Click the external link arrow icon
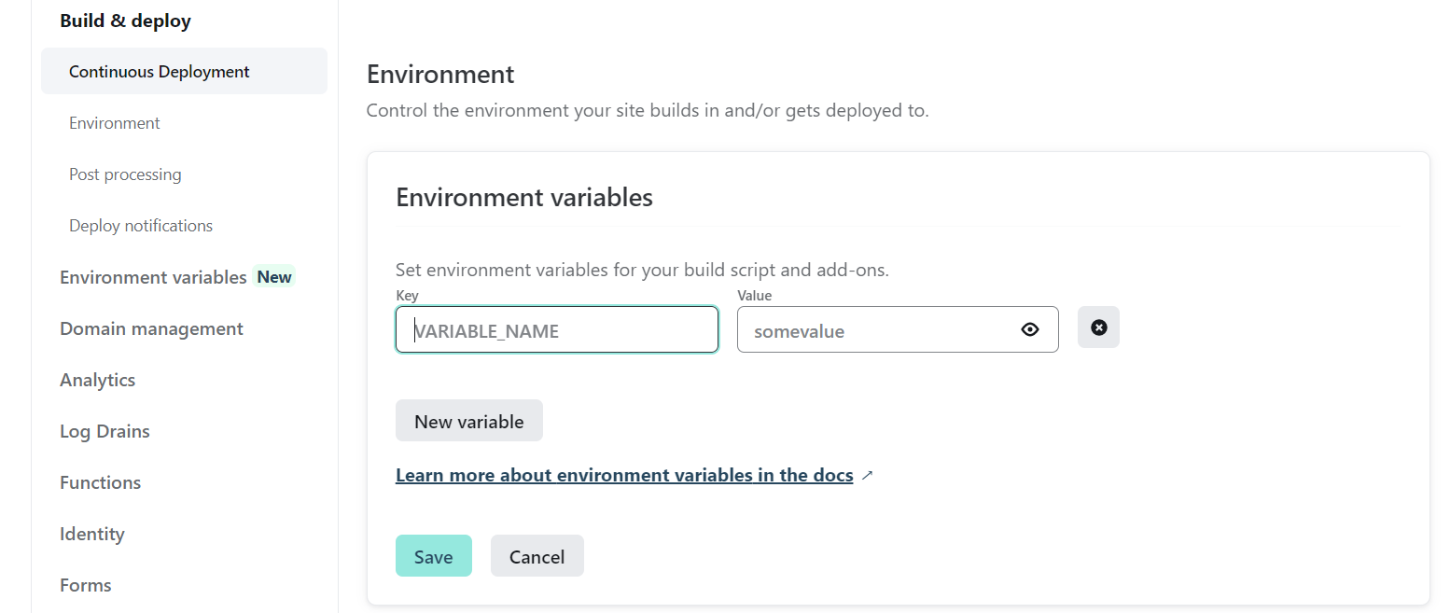1450x613 pixels. 868,476
